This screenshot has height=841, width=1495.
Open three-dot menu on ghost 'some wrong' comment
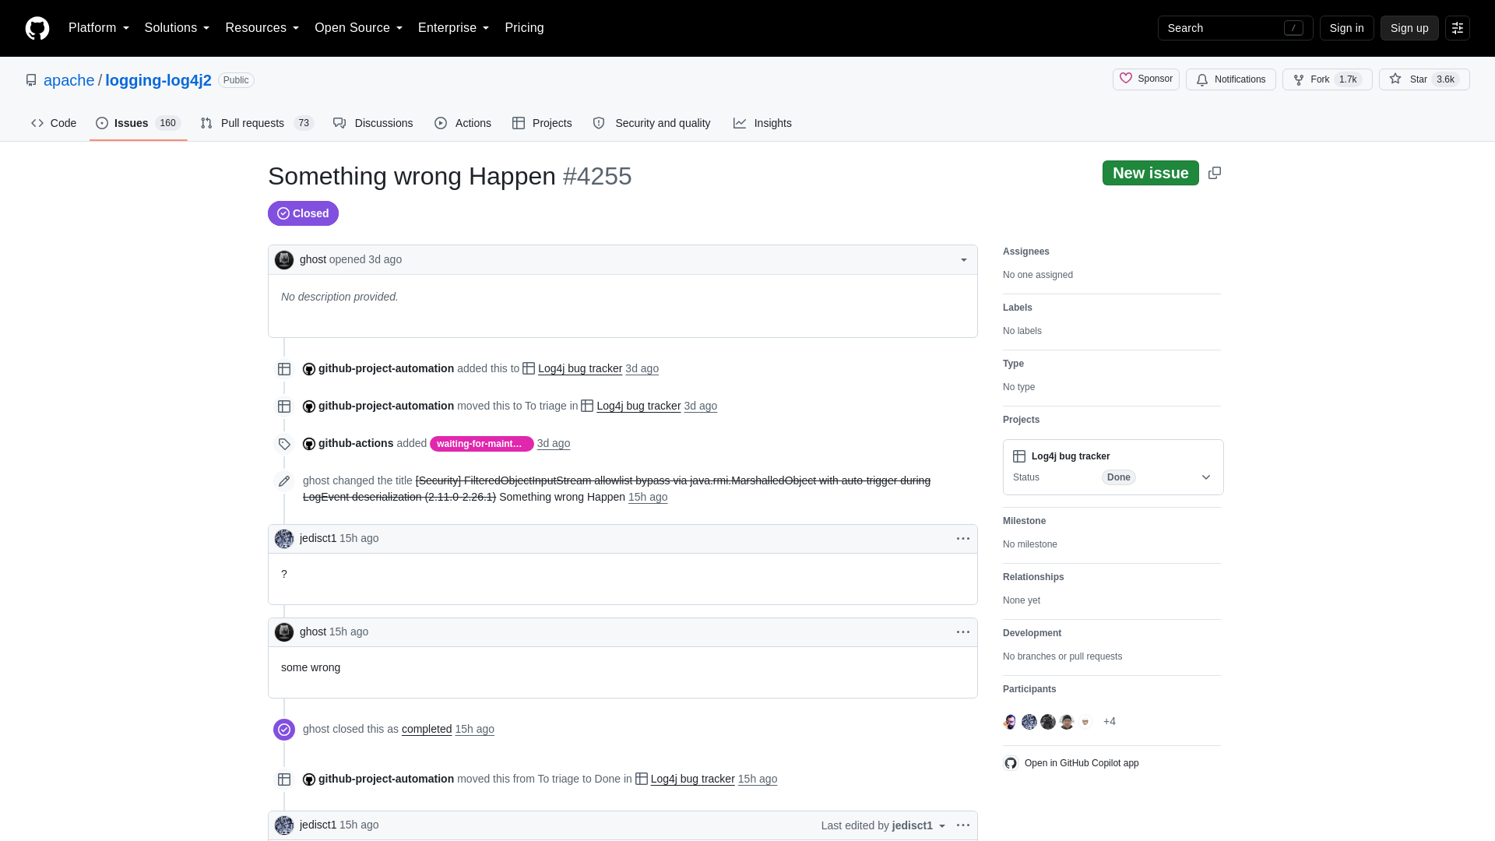click(963, 632)
